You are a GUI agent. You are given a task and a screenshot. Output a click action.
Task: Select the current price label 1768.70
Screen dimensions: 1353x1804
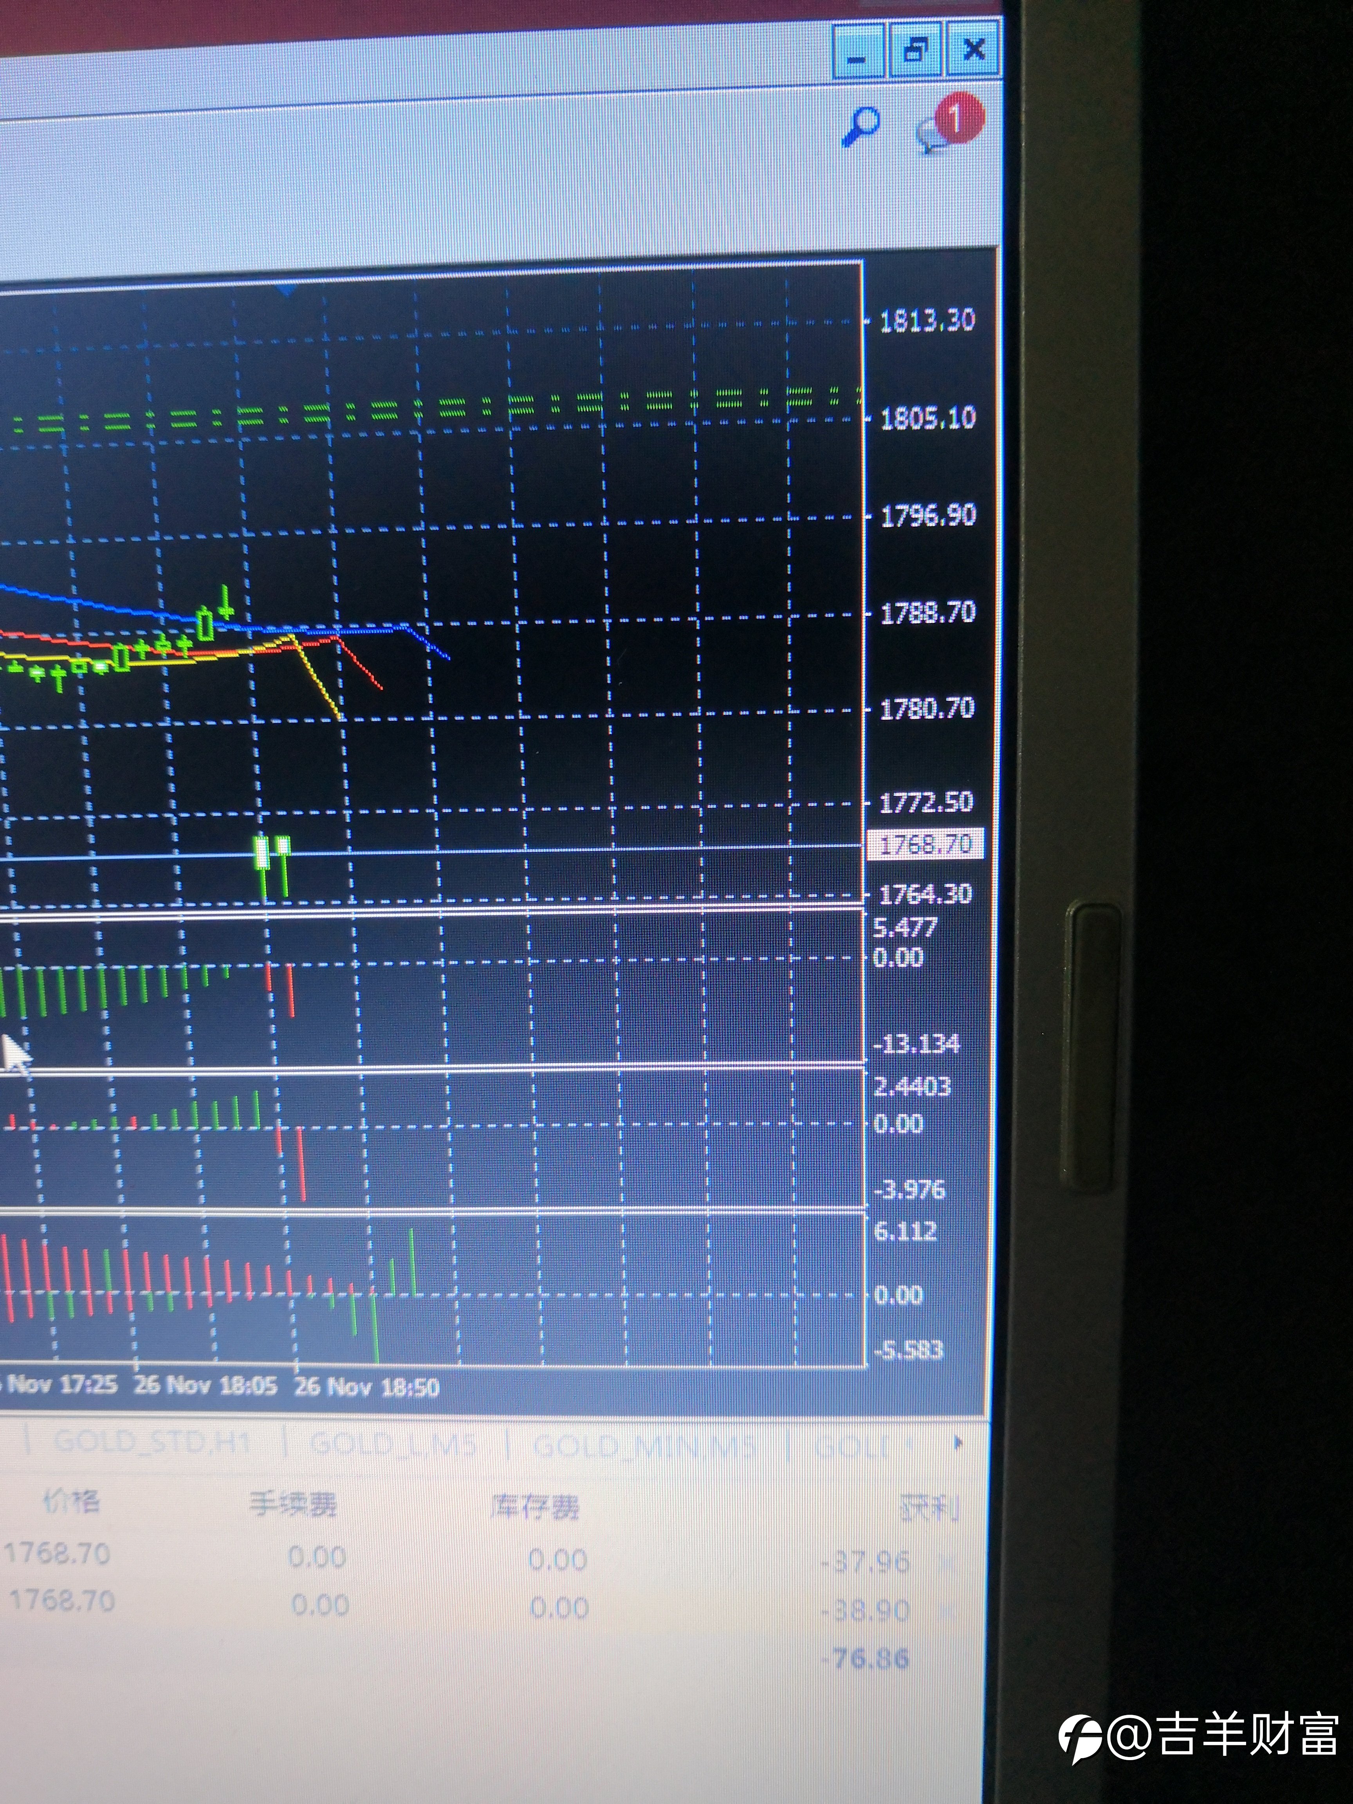(926, 844)
